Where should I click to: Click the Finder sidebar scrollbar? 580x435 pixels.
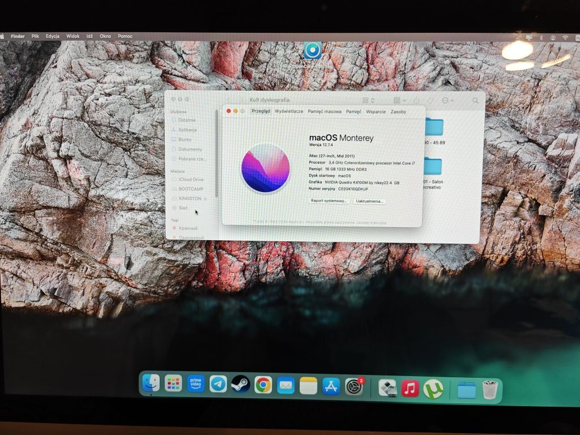217,153
